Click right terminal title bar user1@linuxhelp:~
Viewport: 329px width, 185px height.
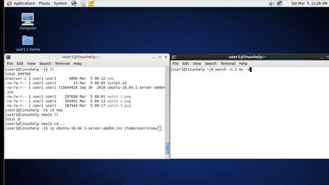pos(248,57)
